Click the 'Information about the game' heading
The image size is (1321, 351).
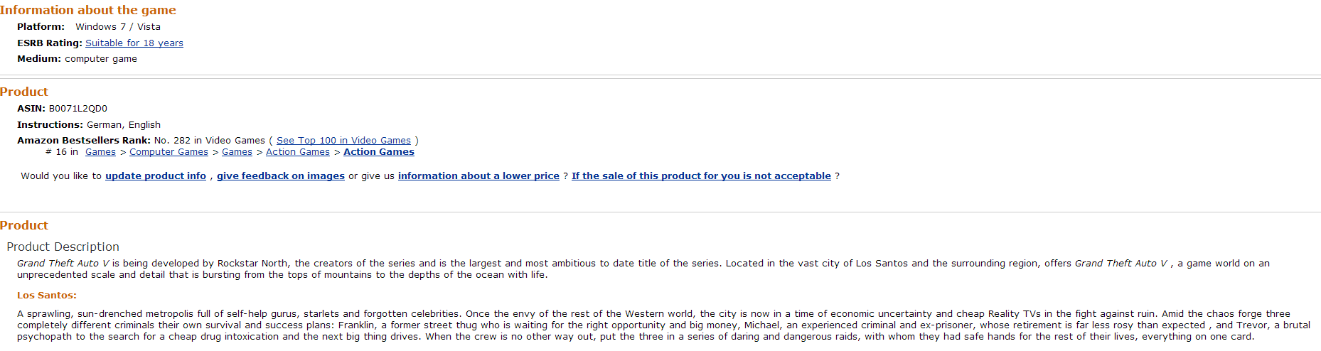pos(87,10)
